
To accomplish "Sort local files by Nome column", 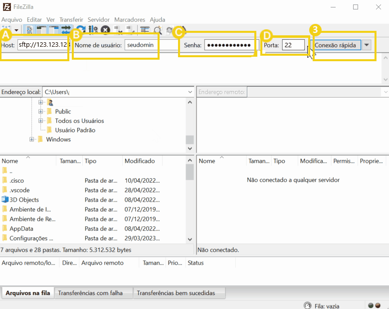I will click(x=28, y=161).
